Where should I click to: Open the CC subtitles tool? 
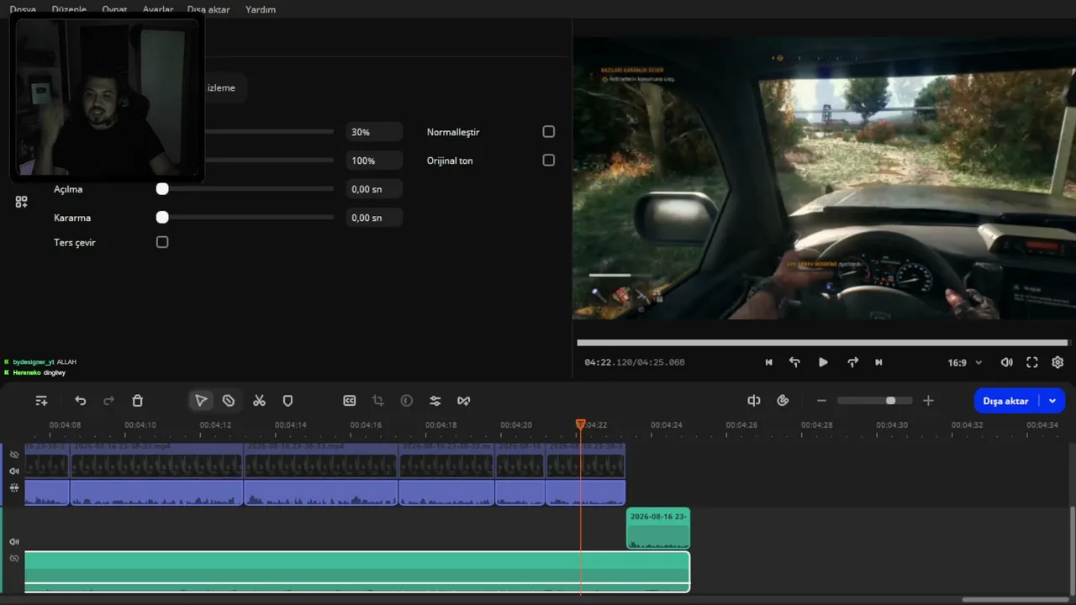(350, 401)
